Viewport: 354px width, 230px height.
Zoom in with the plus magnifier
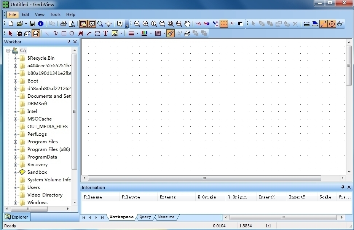pos(145,24)
